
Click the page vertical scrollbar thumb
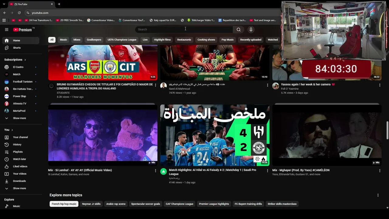click(x=387, y=130)
